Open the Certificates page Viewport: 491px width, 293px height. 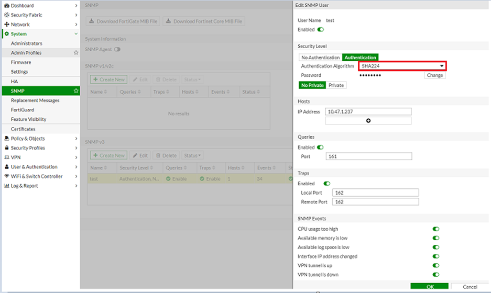pos(23,129)
